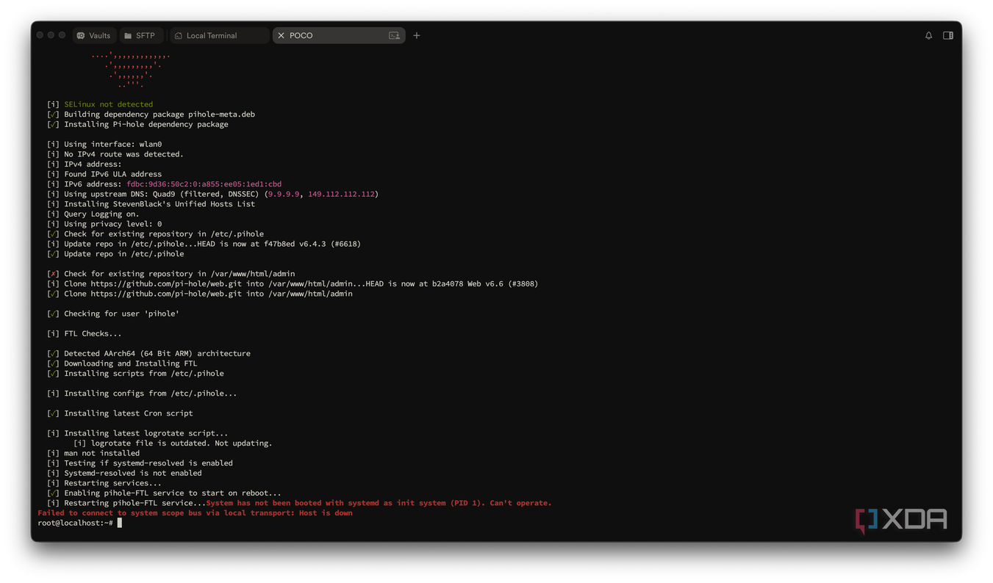
Task: Click 'Using privacy level: 0' line
Action: pyautogui.click(x=112, y=224)
